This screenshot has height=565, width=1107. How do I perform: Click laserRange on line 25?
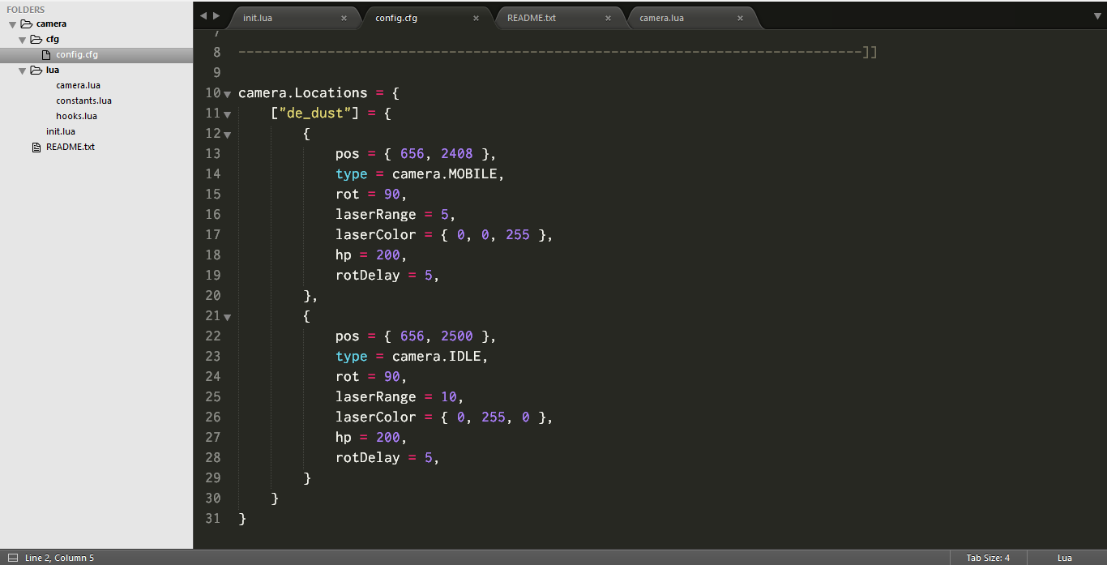point(376,396)
